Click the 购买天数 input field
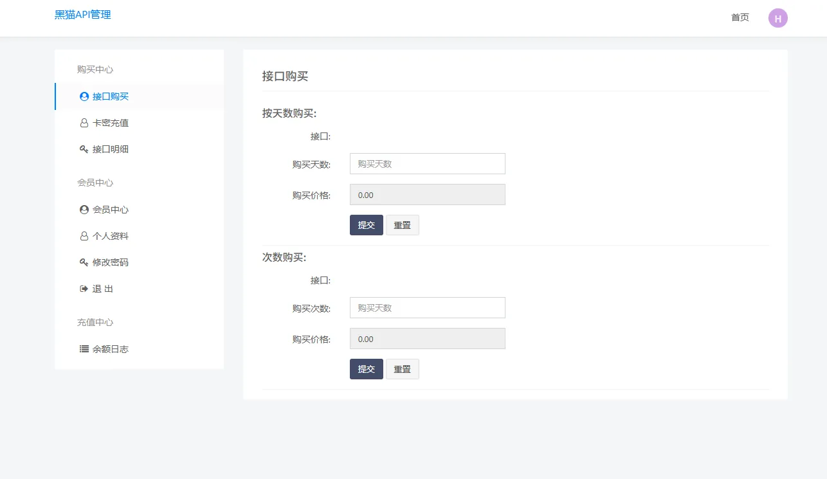 tap(427, 163)
